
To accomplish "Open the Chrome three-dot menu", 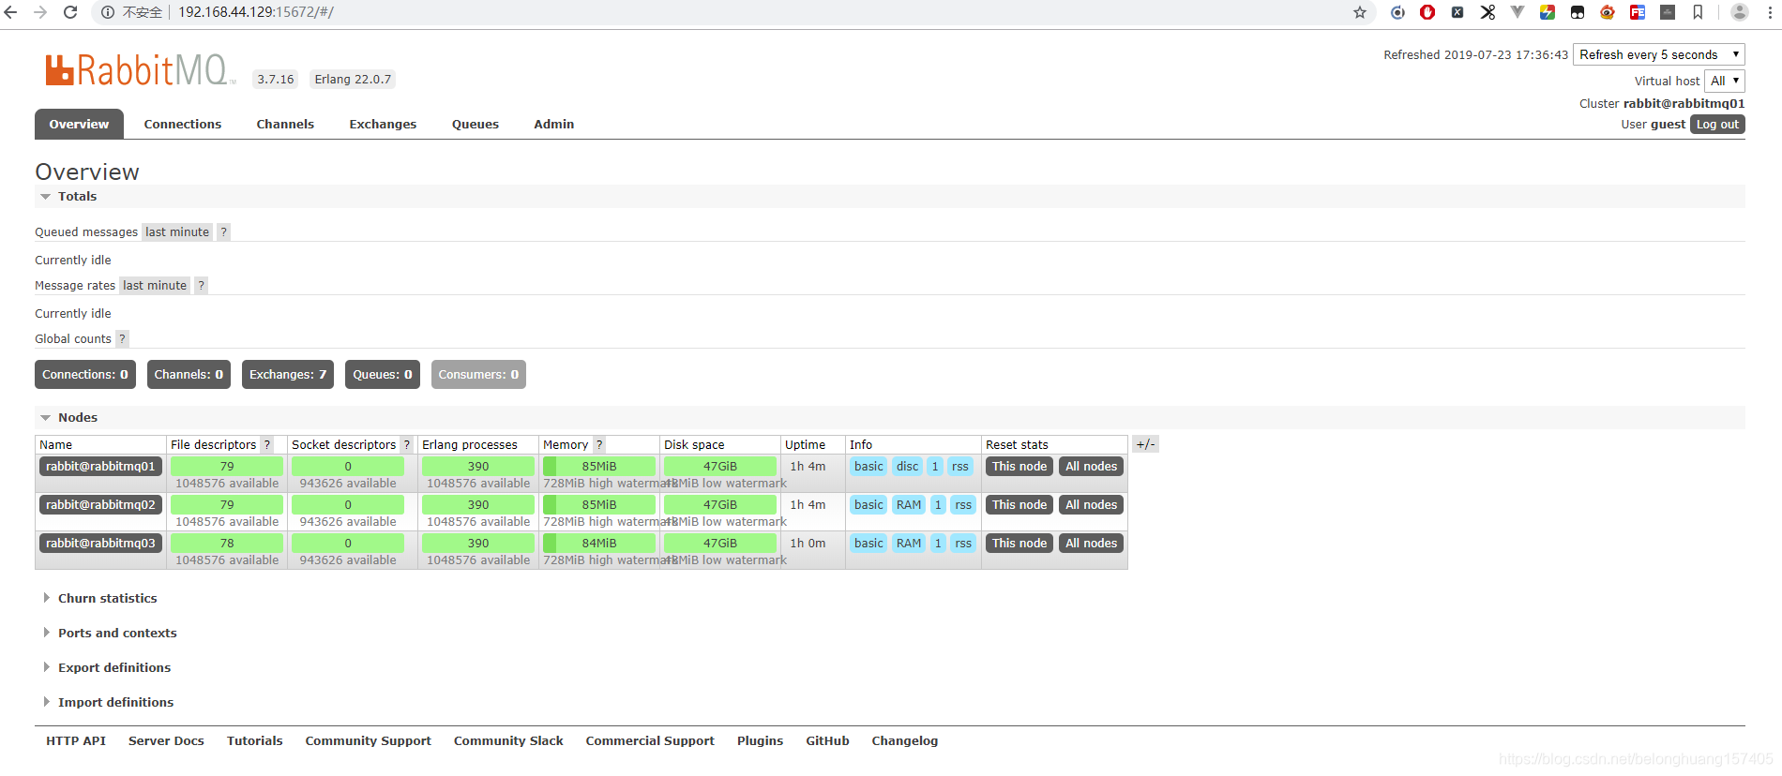I will click(1771, 12).
